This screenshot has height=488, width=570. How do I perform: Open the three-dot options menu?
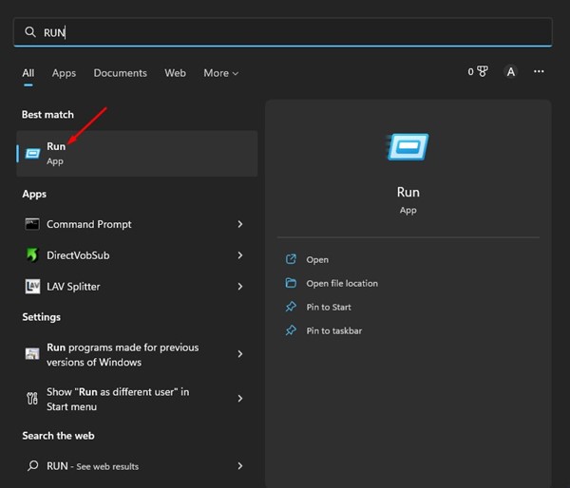(539, 72)
